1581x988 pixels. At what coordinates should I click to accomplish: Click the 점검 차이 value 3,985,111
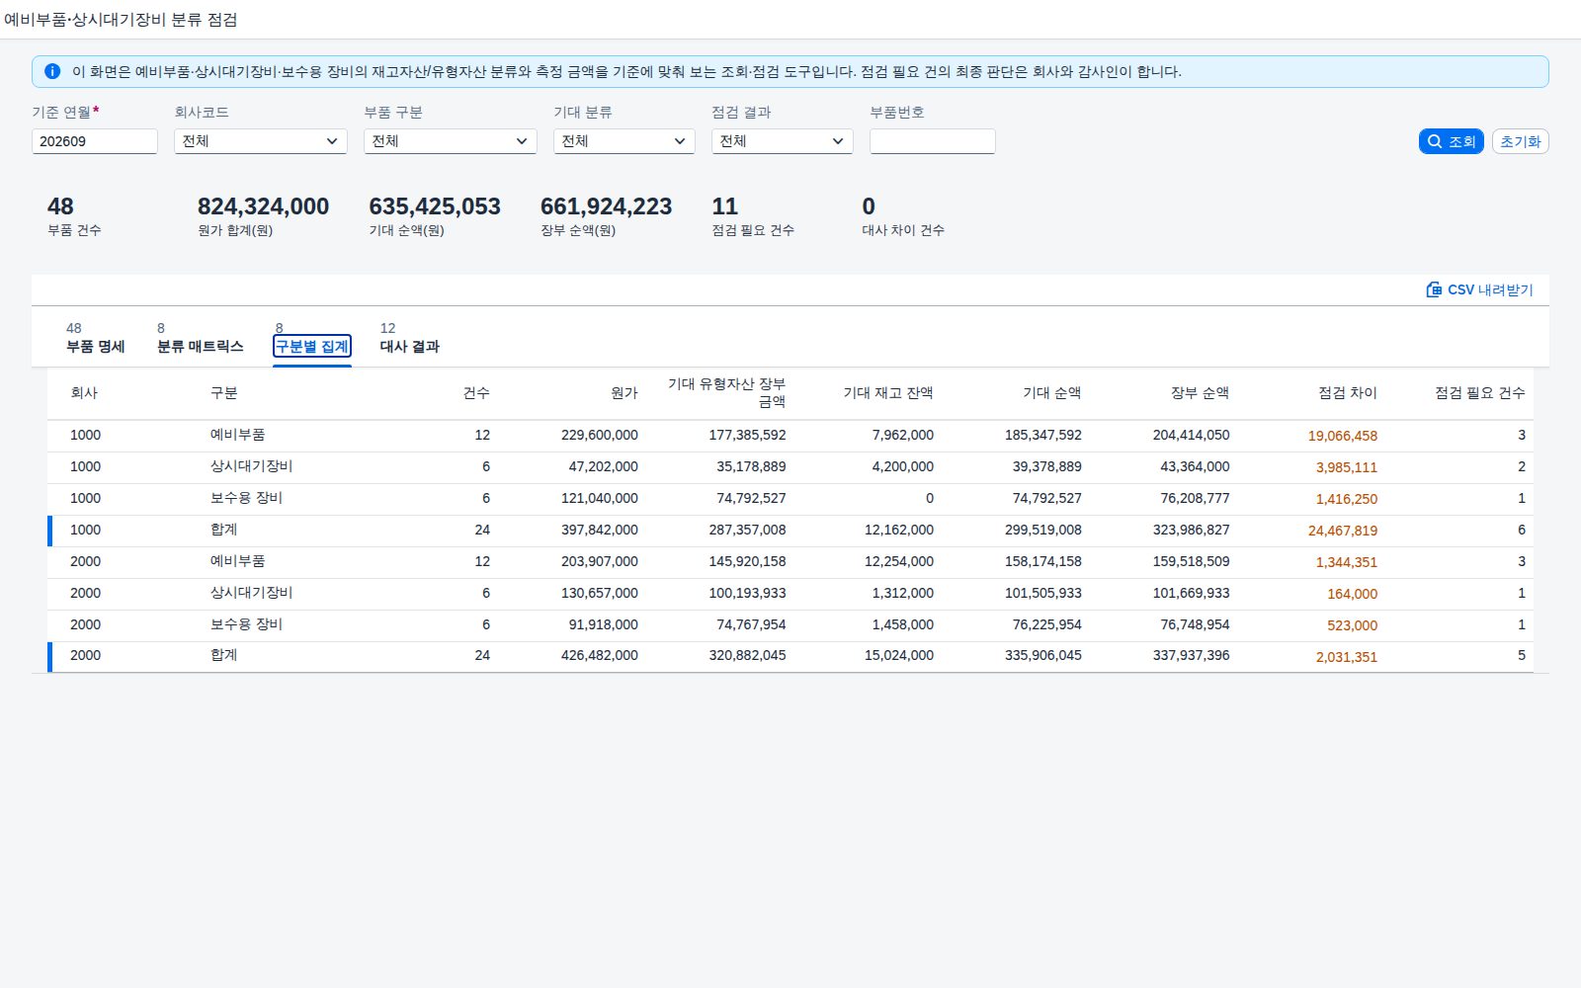pyautogui.click(x=1347, y=467)
